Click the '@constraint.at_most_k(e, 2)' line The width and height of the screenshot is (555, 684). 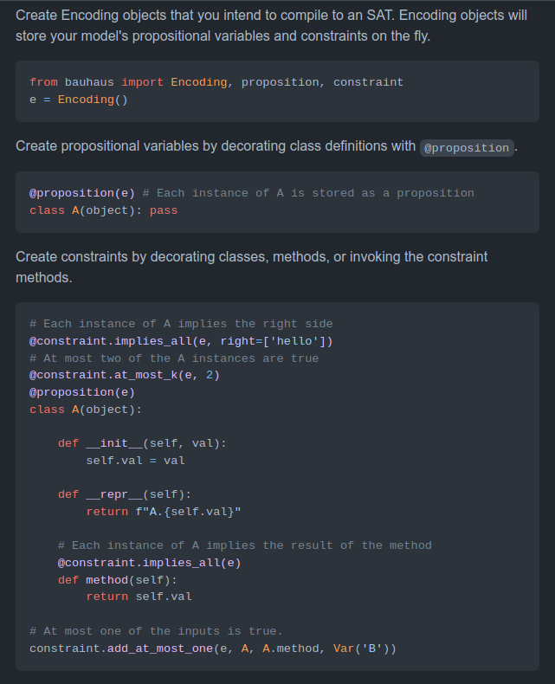coord(125,375)
